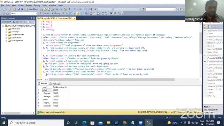Open the 100 % zoom dropdown

[45, 79]
